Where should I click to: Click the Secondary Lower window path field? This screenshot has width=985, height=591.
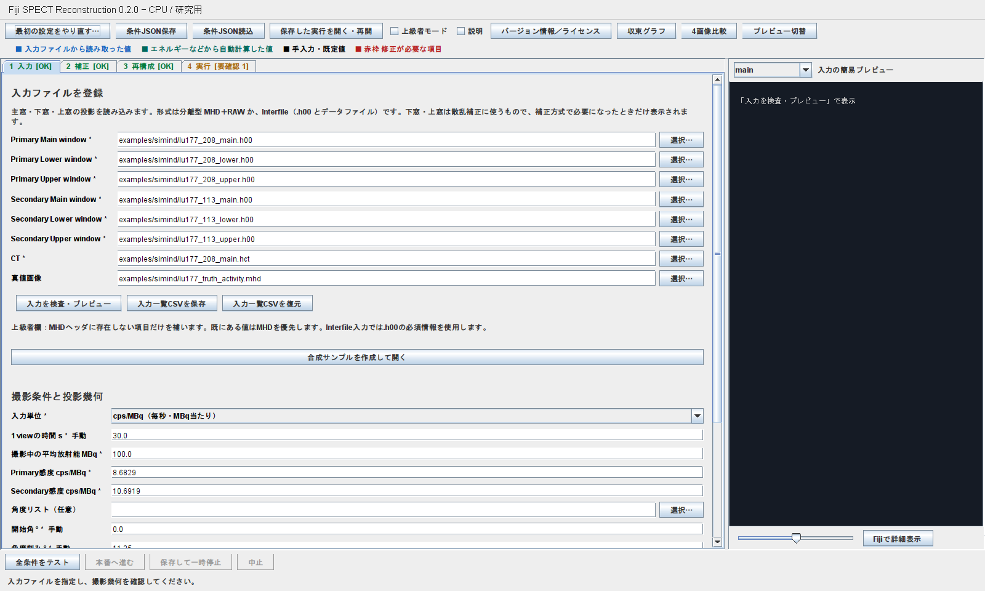(x=386, y=219)
